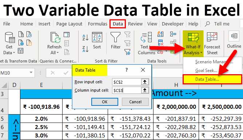This screenshot has height=140, width=243.
Task: Open the Name Box dropdown arrow
Action: 31,72
